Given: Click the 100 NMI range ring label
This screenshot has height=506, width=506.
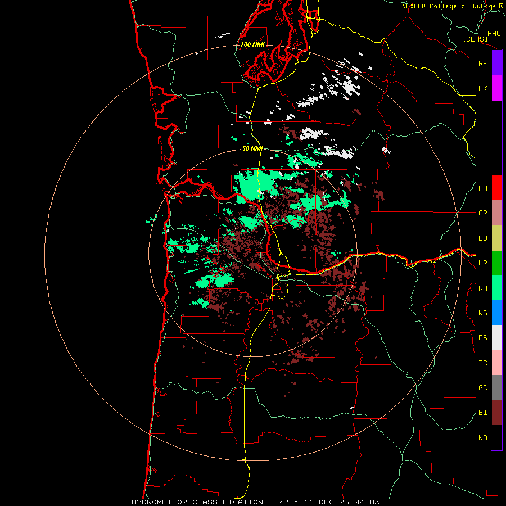Looking at the screenshot, I should point(252,44).
